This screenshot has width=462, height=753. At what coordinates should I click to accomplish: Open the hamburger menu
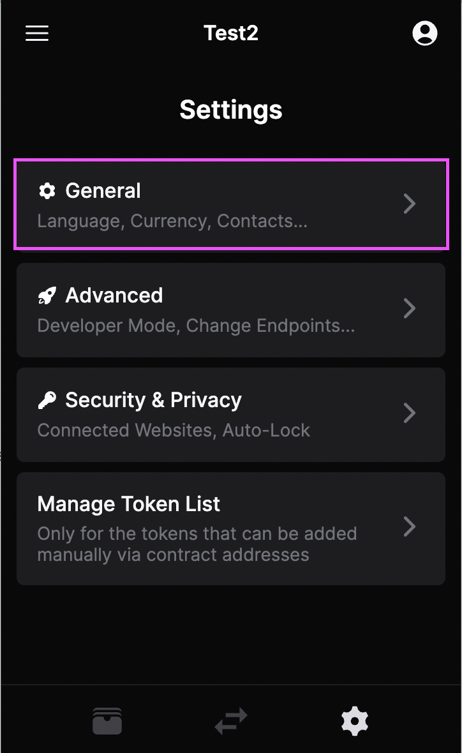(x=37, y=33)
